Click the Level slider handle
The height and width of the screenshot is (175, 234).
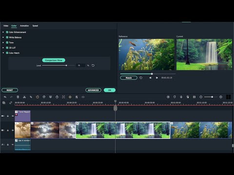66,66
